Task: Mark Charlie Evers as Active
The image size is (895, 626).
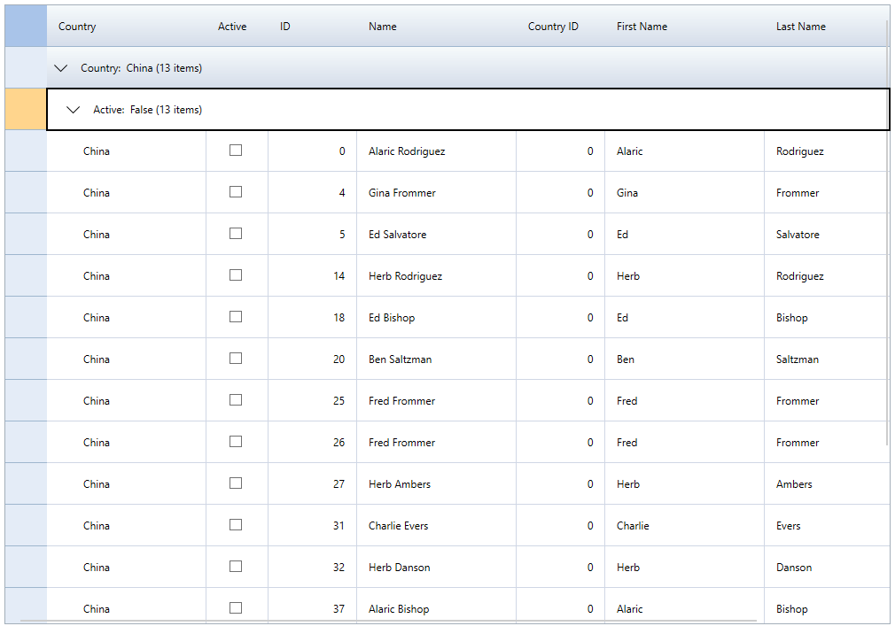Action: 236,525
